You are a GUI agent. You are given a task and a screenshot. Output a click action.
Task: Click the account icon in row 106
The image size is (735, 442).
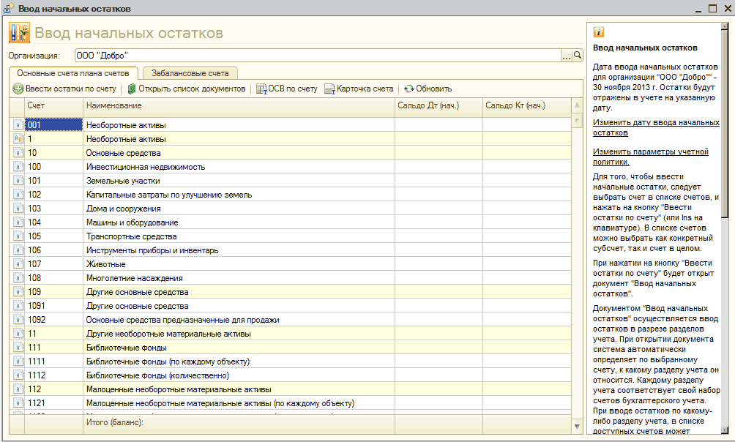(18, 250)
